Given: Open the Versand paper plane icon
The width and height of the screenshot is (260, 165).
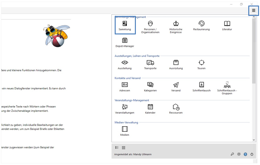Looking at the screenshot, I should tap(176, 86).
